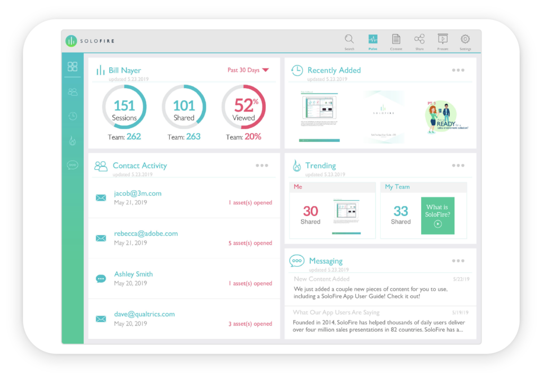The height and width of the screenshot is (379, 543).
Task: Select the Pulse icon in the toolbar
Action: [373, 39]
